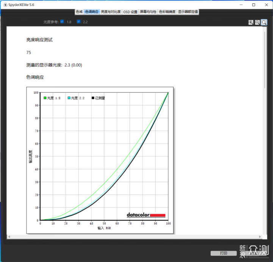Open the OSD 设置 tab
The width and height of the screenshot is (273, 262).
(x=130, y=12)
